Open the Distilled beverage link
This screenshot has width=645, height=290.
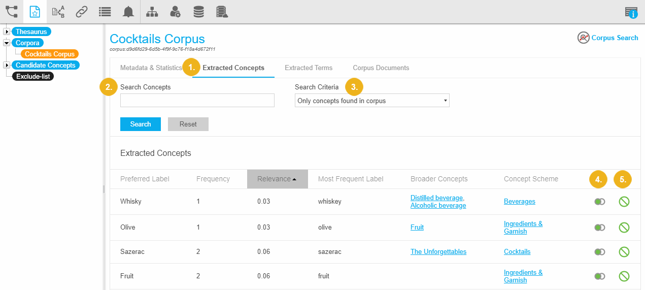(x=437, y=198)
